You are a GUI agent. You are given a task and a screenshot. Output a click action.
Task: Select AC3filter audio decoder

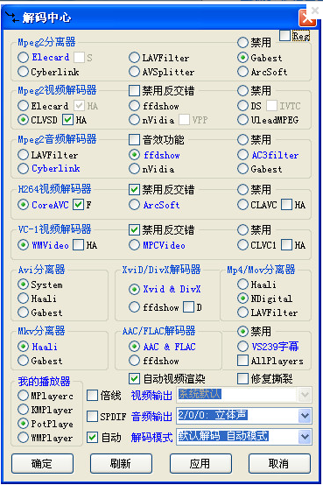coord(242,155)
